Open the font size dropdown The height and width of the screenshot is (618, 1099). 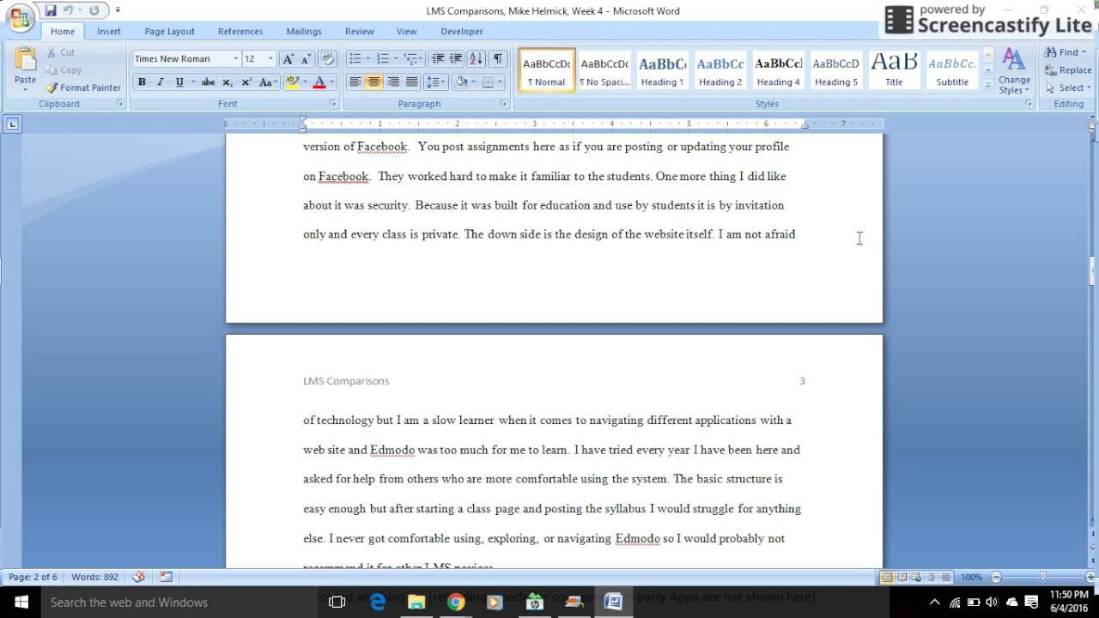(270, 58)
